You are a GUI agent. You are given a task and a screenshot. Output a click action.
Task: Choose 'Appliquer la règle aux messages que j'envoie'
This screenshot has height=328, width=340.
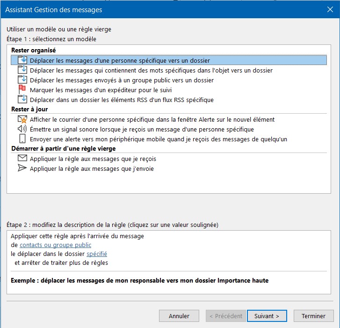92,169
